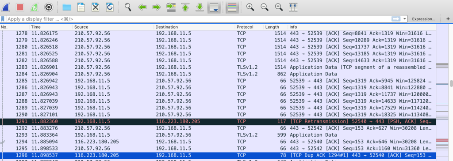Go back in packet history
The image size is (453, 161).
(142, 7)
